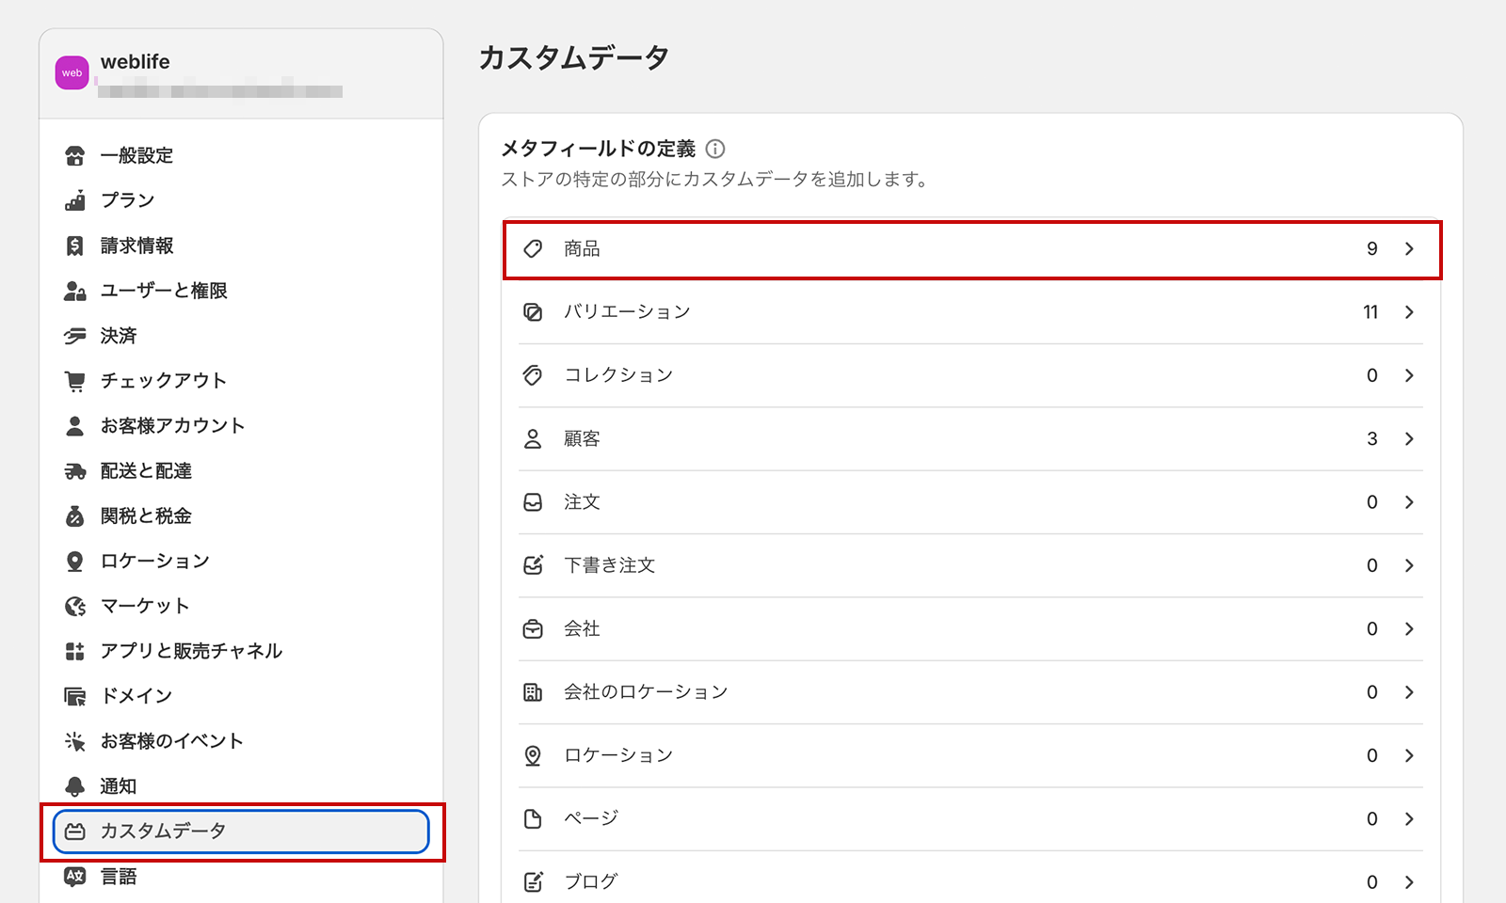Click the コレクション tags icon
1506x903 pixels.
[533, 375]
